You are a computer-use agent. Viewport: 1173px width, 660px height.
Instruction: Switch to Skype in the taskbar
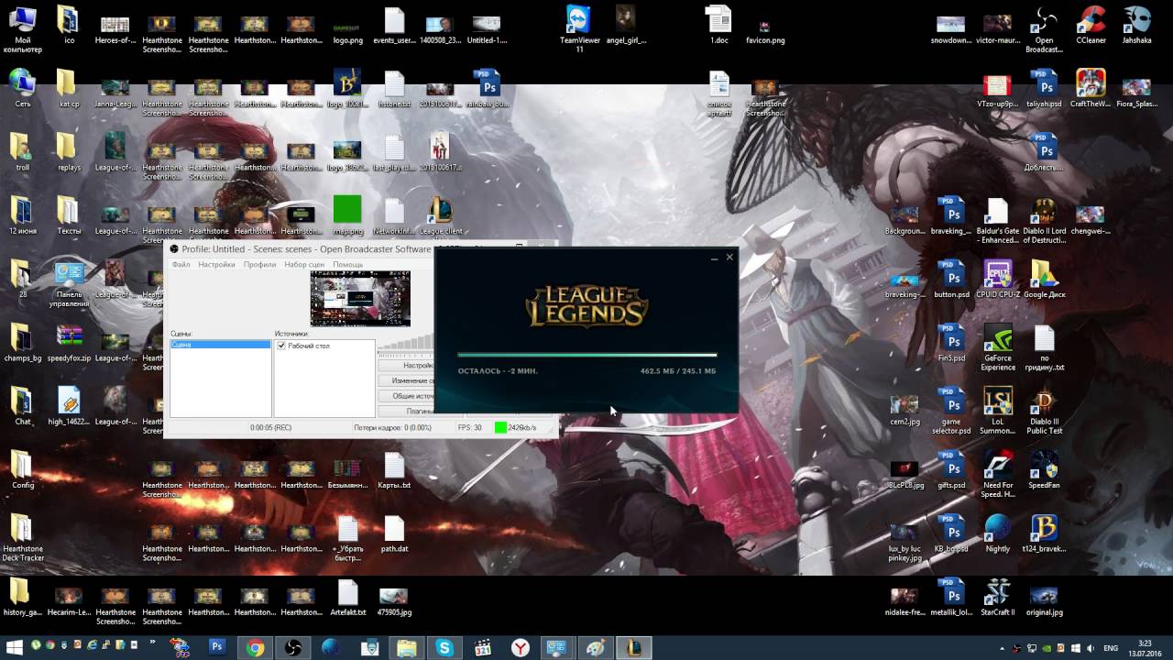point(444,647)
